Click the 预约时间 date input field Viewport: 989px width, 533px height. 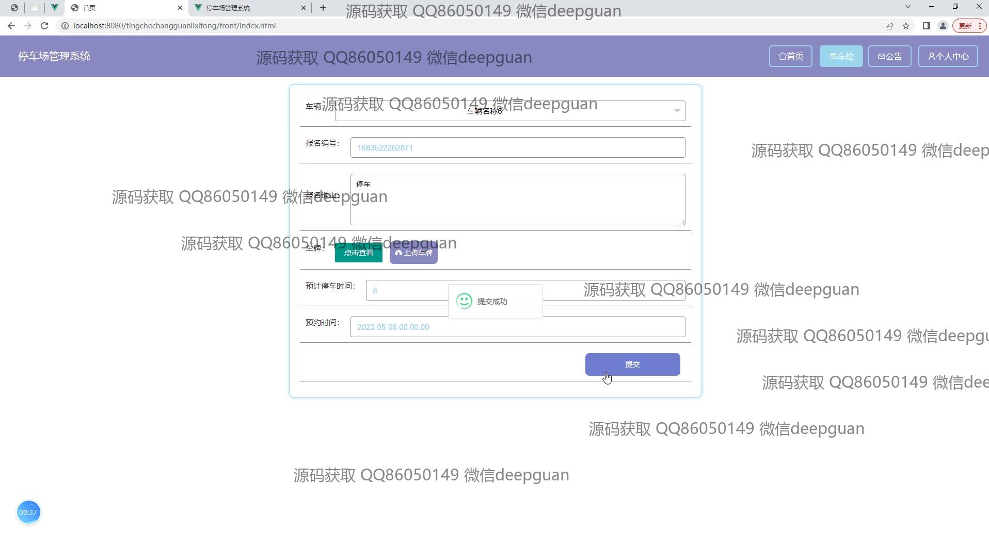pyautogui.click(x=517, y=327)
